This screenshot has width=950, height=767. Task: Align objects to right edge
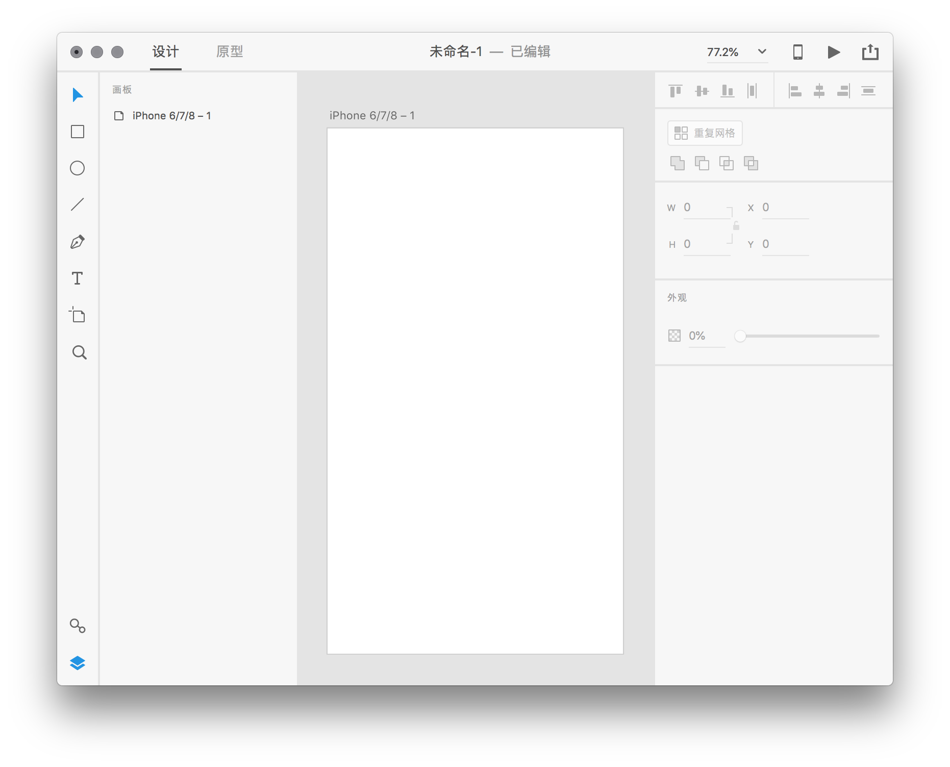(x=844, y=91)
